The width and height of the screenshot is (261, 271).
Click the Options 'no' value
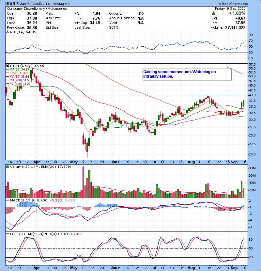141,13
